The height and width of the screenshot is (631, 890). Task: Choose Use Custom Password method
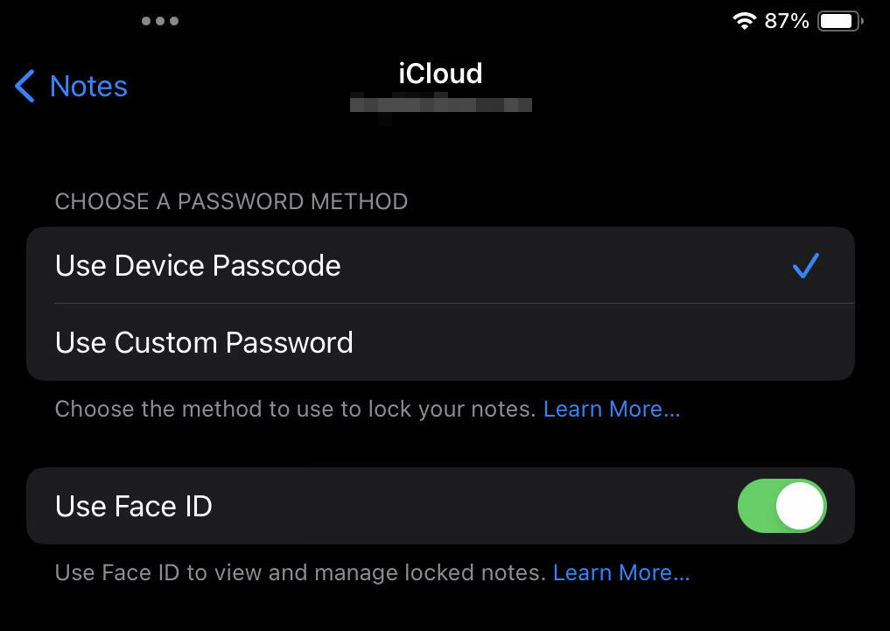click(x=440, y=342)
